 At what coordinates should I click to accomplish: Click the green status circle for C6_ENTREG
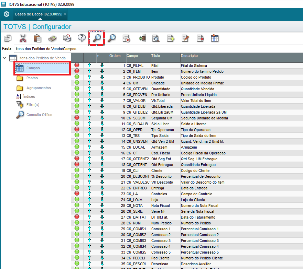pyautogui.click(x=77, y=187)
